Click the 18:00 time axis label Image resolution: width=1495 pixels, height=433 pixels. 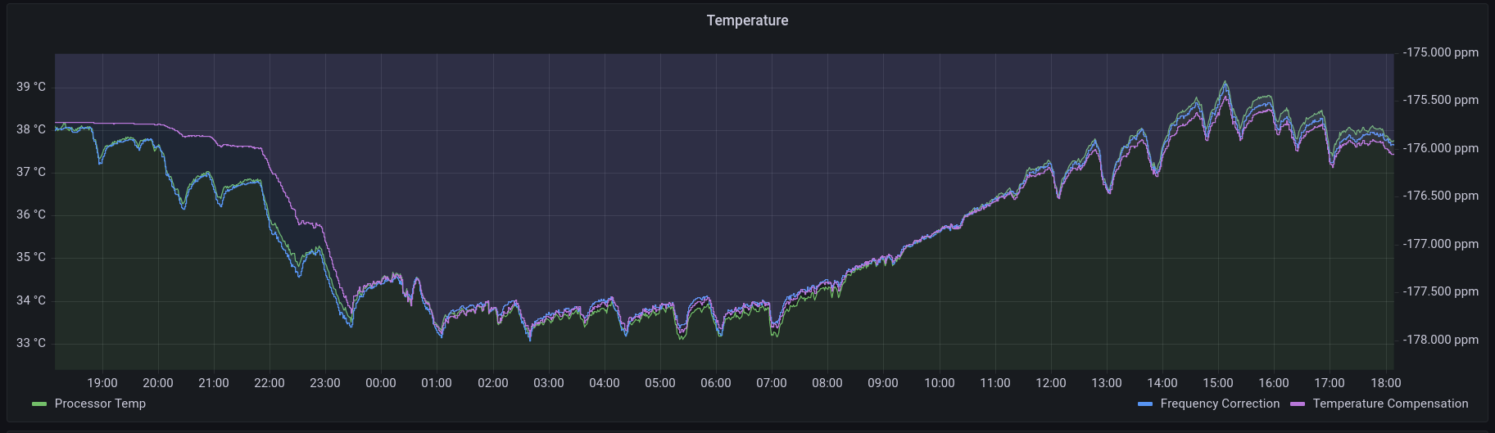point(1385,383)
